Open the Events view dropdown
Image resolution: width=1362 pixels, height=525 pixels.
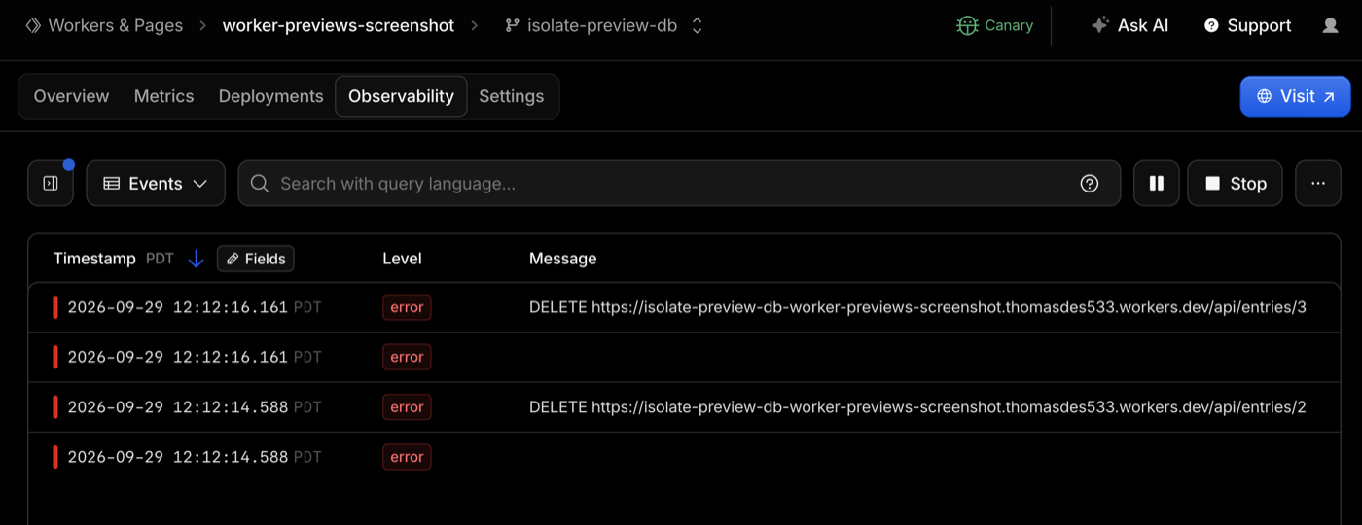coord(156,184)
